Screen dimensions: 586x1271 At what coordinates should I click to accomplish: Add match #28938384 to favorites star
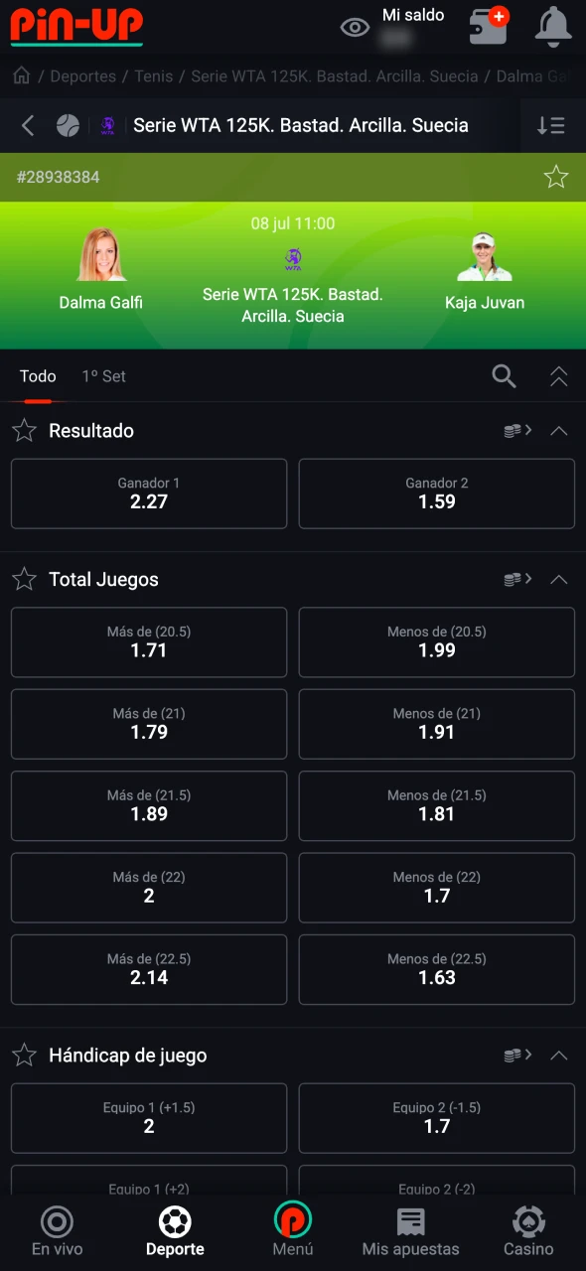click(x=556, y=177)
